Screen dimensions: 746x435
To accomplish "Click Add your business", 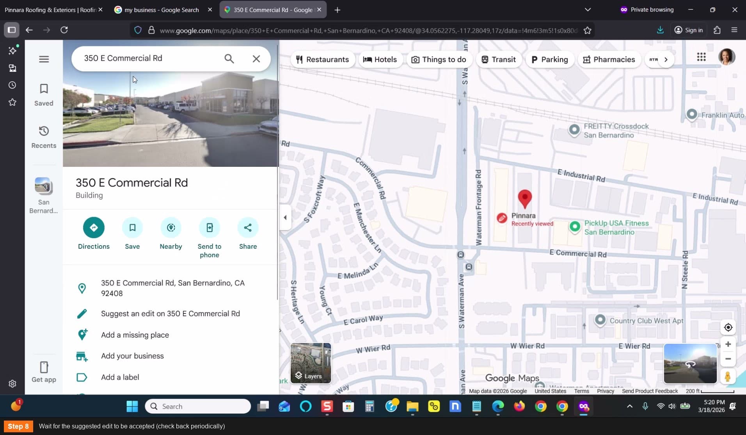I will [x=132, y=356].
